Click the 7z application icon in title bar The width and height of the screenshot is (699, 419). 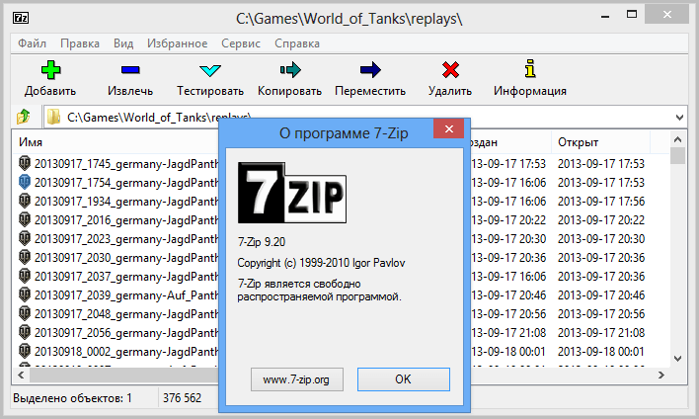tap(21, 18)
